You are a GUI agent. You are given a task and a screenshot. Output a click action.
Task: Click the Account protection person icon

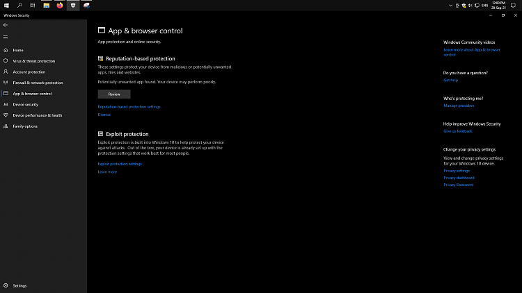point(6,72)
